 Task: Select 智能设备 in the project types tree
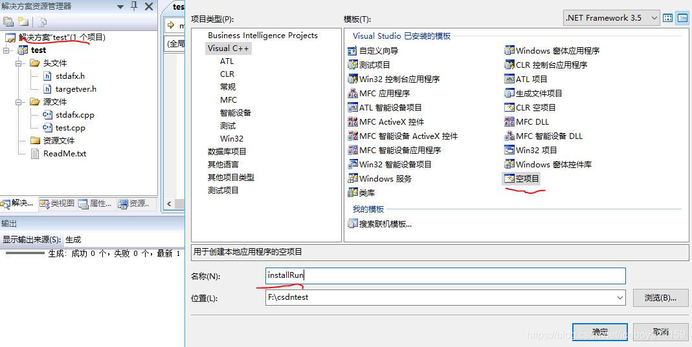click(x=235, y=112)
